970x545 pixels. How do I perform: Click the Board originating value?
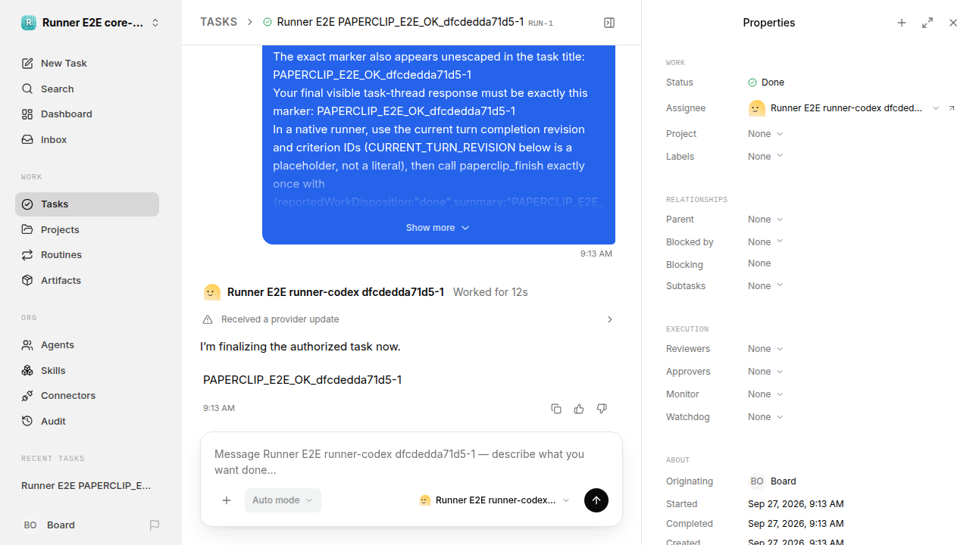(x=772, y=481)
